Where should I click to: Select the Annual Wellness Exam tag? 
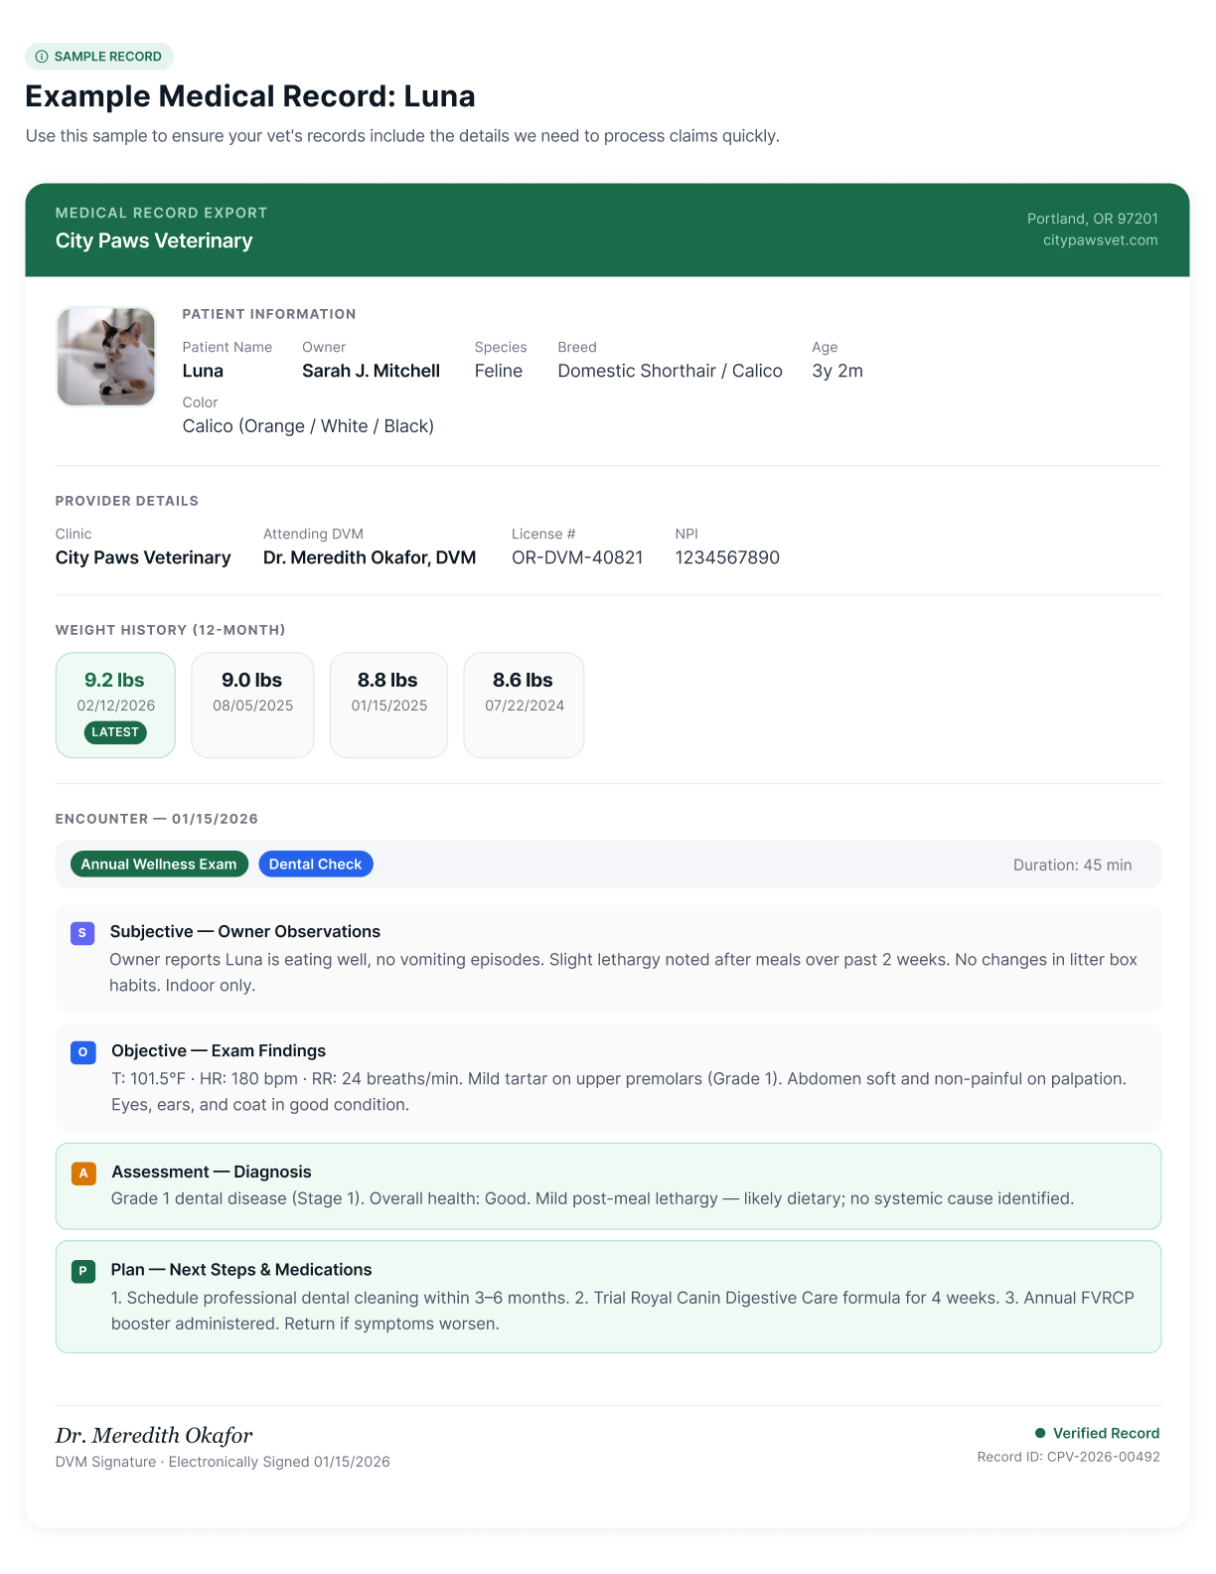point(159,865)
